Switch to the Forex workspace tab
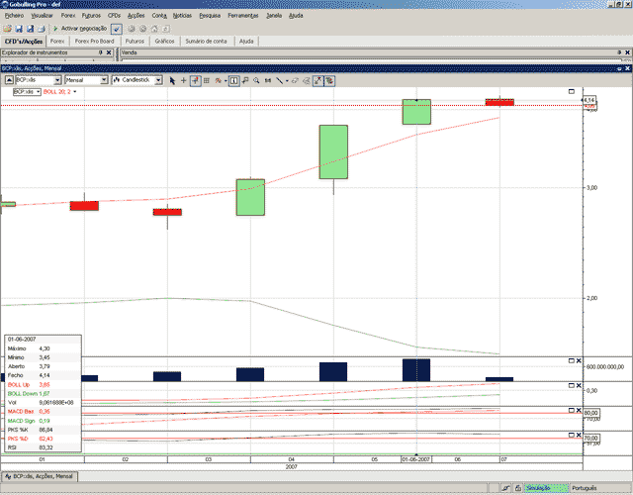Image resolution: width=633 pixels, height=495 pixels. (x=57, y=42)
